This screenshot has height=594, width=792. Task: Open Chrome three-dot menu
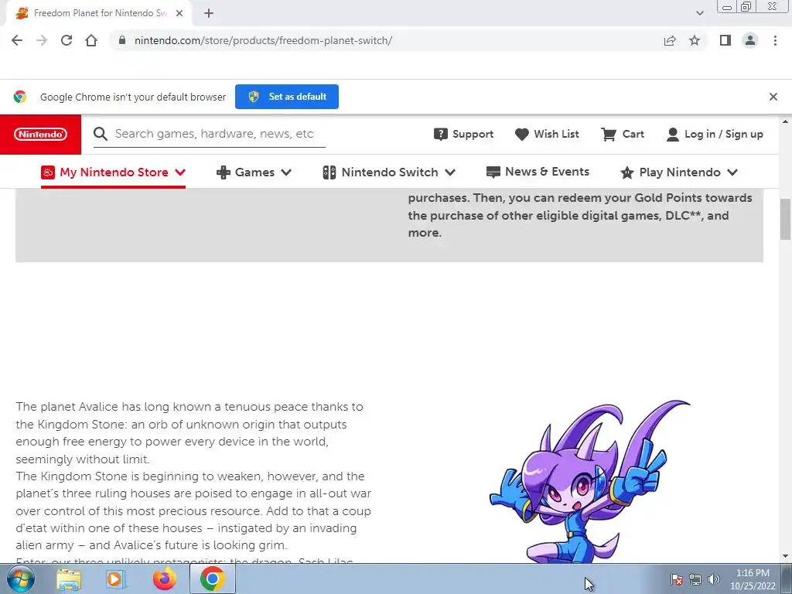point(775,40)
